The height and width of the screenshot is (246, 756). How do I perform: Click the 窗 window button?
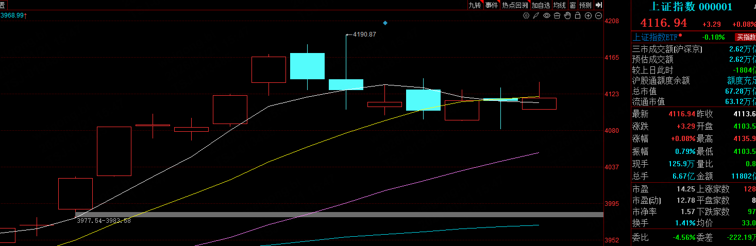point(573,5)
